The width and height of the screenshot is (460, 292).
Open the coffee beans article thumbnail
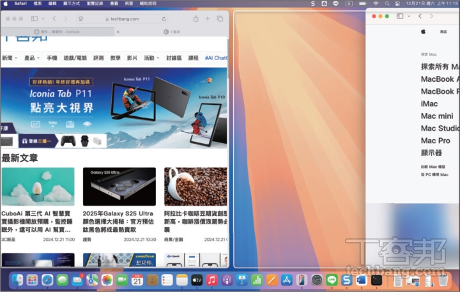195,187
